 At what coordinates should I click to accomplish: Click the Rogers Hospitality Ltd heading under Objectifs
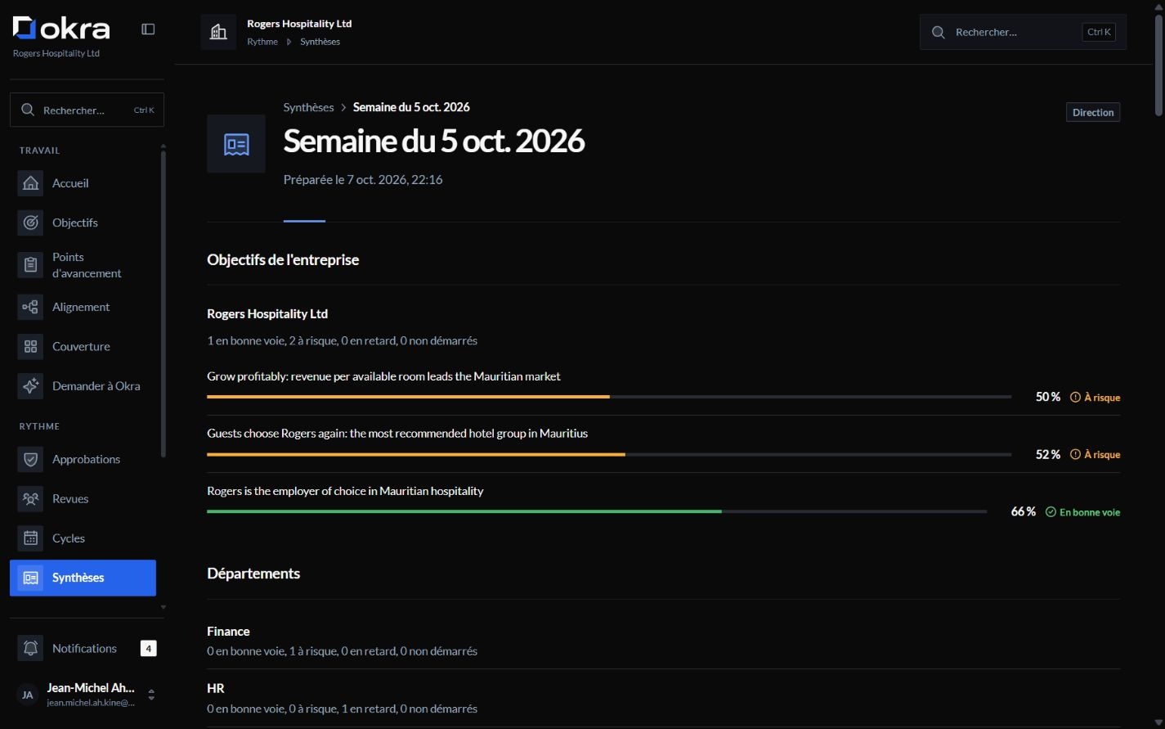pos(267,313)
